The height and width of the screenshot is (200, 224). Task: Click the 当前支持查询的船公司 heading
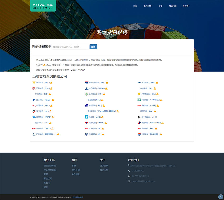click(50, 77)
